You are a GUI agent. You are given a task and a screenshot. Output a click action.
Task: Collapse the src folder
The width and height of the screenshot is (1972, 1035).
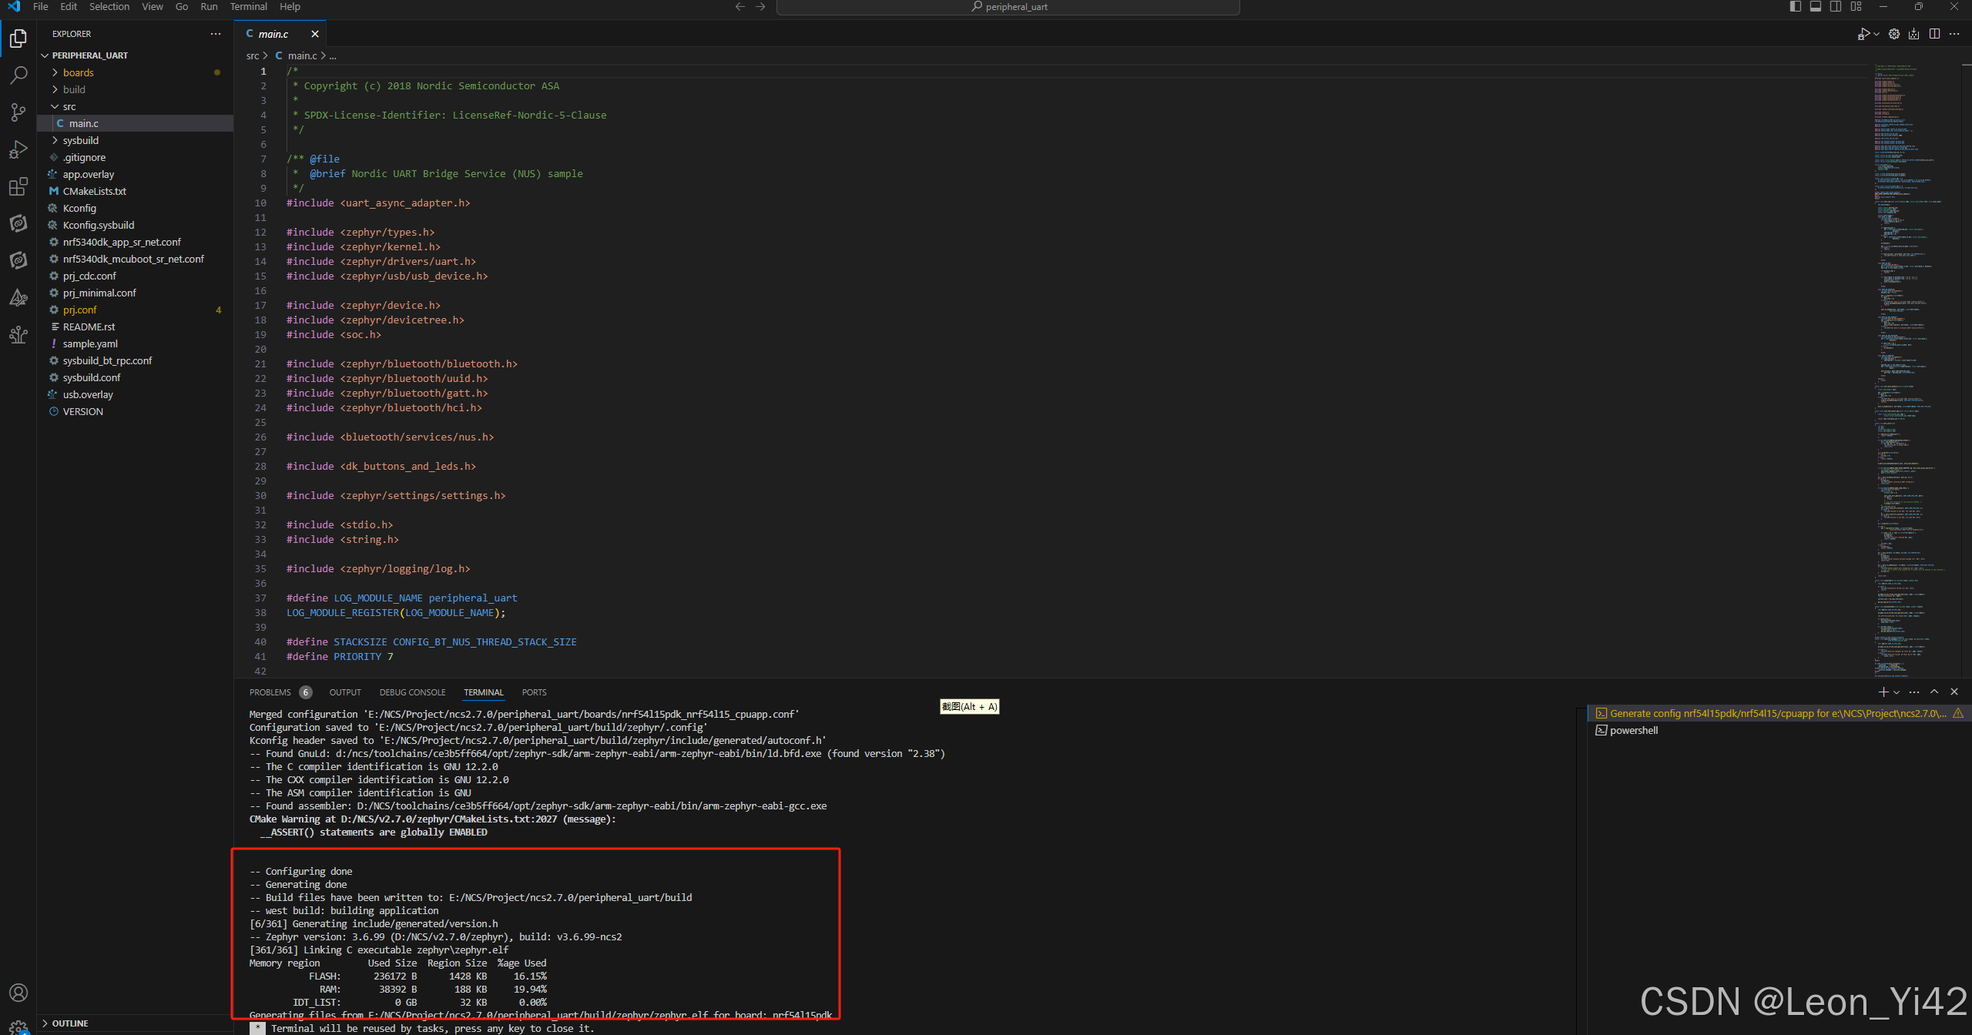coord(69,106)
